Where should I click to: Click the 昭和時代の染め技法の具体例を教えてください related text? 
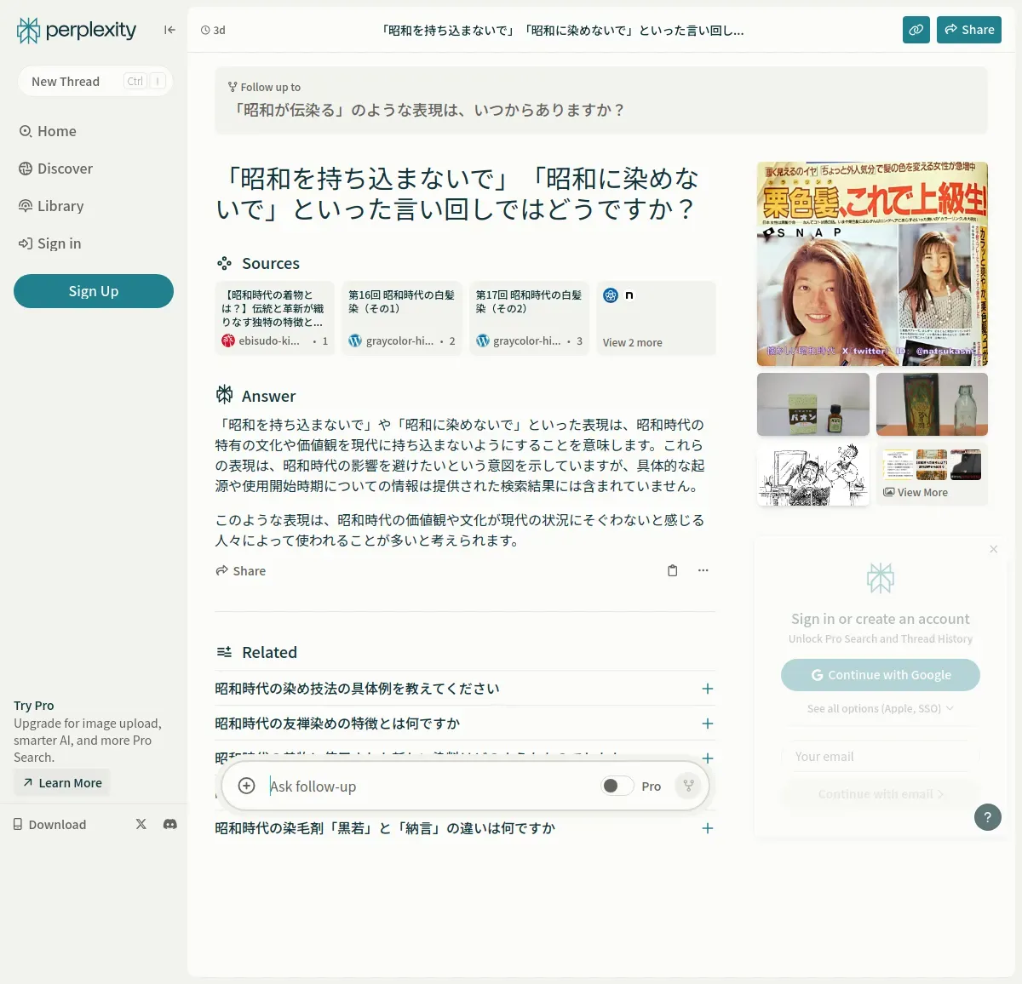(357, 689)
